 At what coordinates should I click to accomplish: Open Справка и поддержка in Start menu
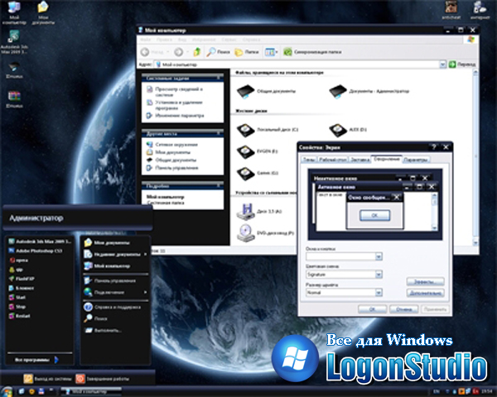(112, 307)
